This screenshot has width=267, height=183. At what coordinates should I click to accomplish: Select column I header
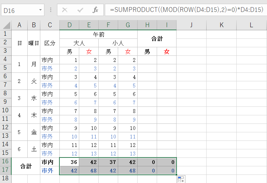[x=167, y=25]
